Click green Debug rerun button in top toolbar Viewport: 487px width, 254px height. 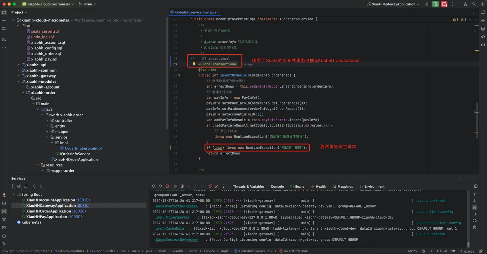(x=435, y=4)
